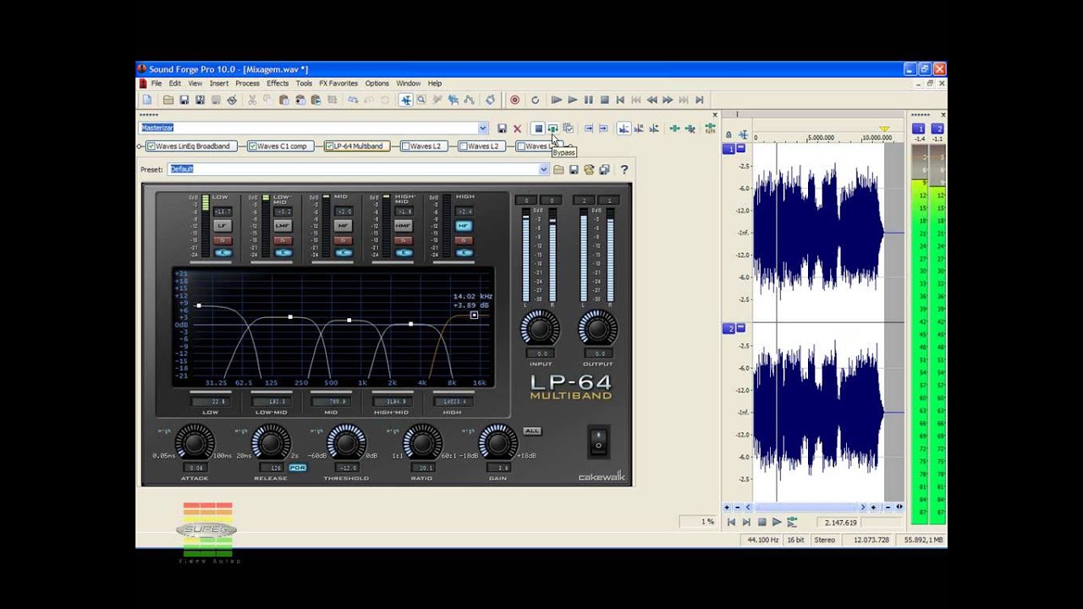This screenshot has width=1083, height=609.
Task: Toggle the LMF band enable button
Action: point(283,226)
